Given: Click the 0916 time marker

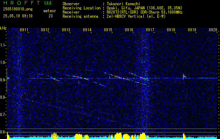Looking at the screenshot, I should pos(129,30).
